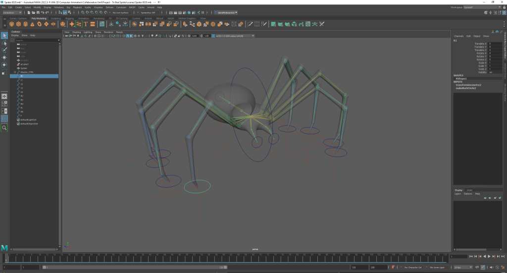The height and width of the screenshot is (273, 507).
Task: Open the Constrain menu
Action: (x=121, y=7)
